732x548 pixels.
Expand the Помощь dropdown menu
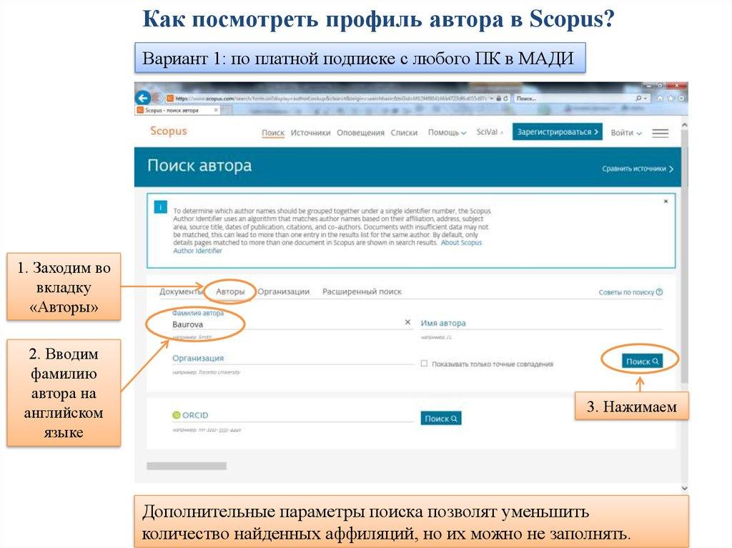pos(447,132)
